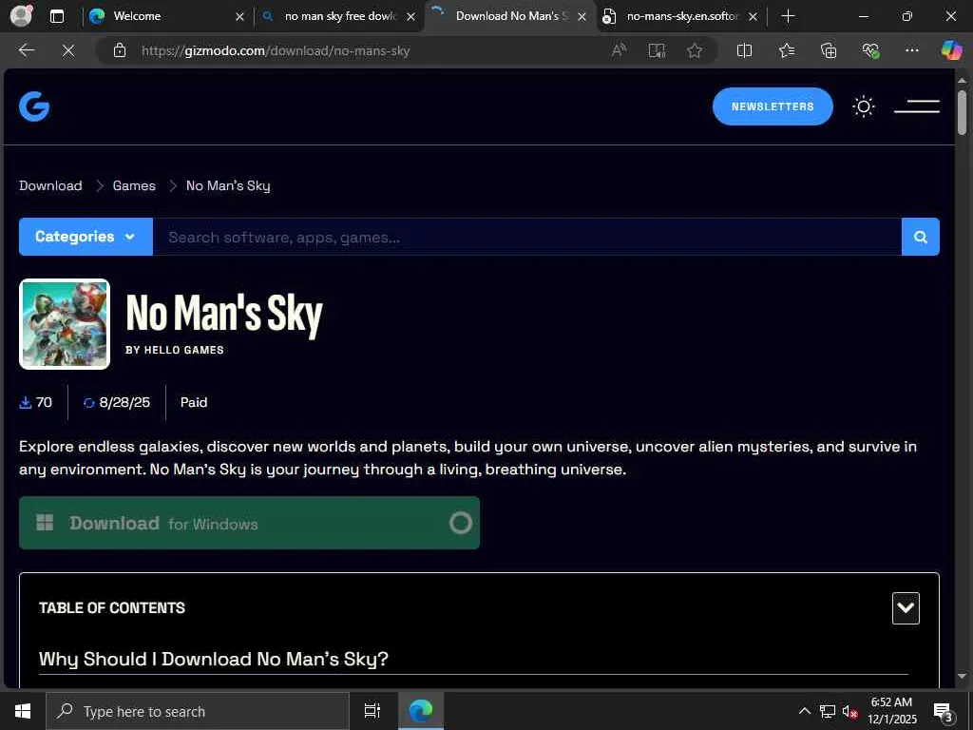This screenshot has width=973, height=730.
Task: Switch to the 'no man sky free download' tab
Action: click(339, 16)
